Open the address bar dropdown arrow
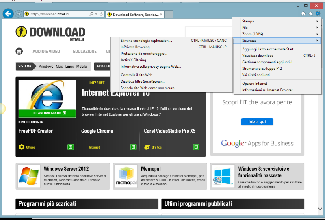The image size is (325, 220). 96,14
